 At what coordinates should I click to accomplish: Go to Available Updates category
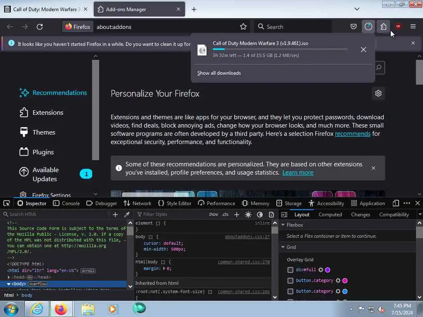pyautogui.click(x=56, y=175)
